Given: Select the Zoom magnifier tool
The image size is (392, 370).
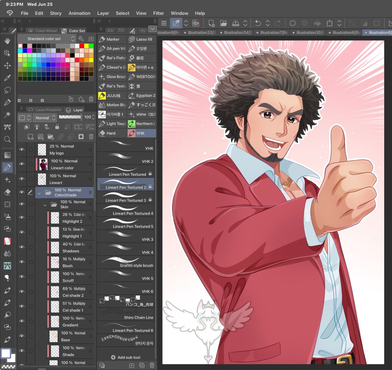Looking at the screenshot, I should [x=7, y=139].
